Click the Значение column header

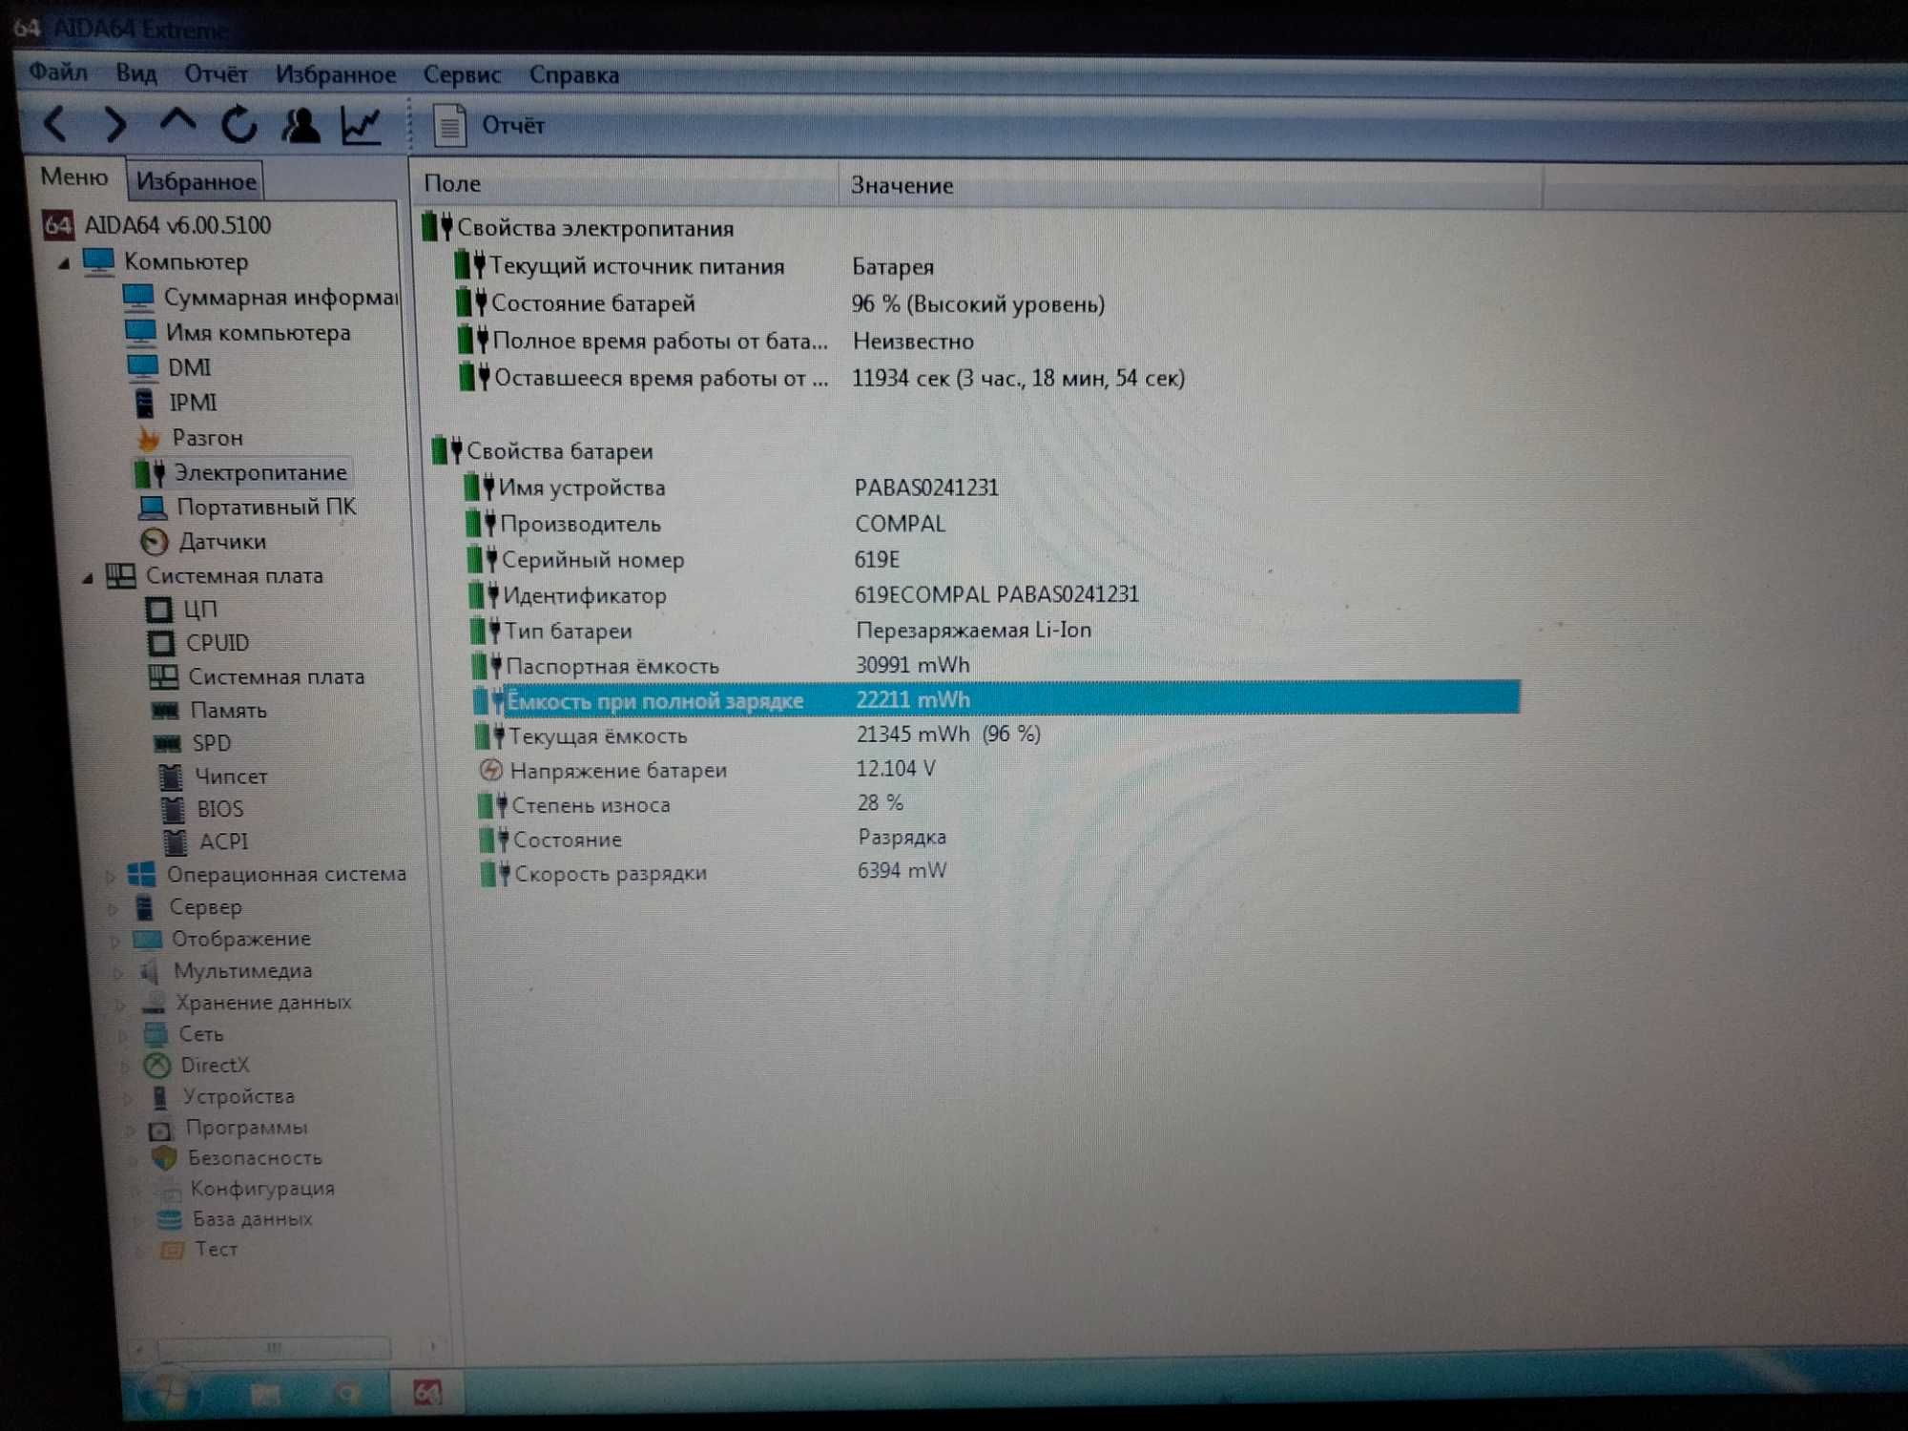[x=1190, y=186]
